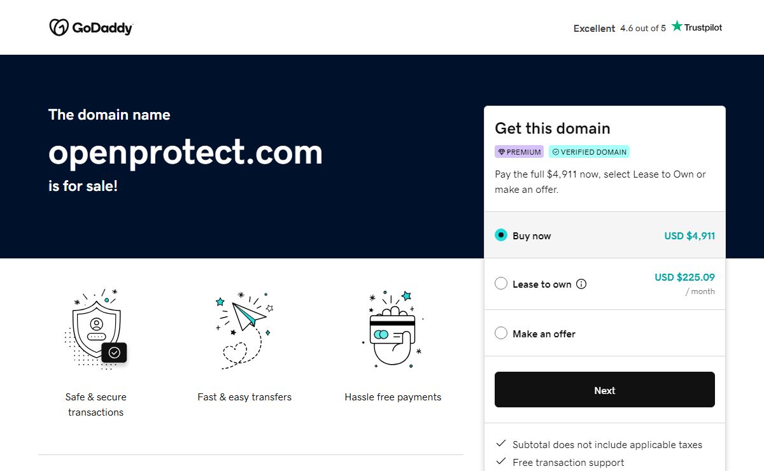Click the USD $225.09 monthly price

pos(684,278)
